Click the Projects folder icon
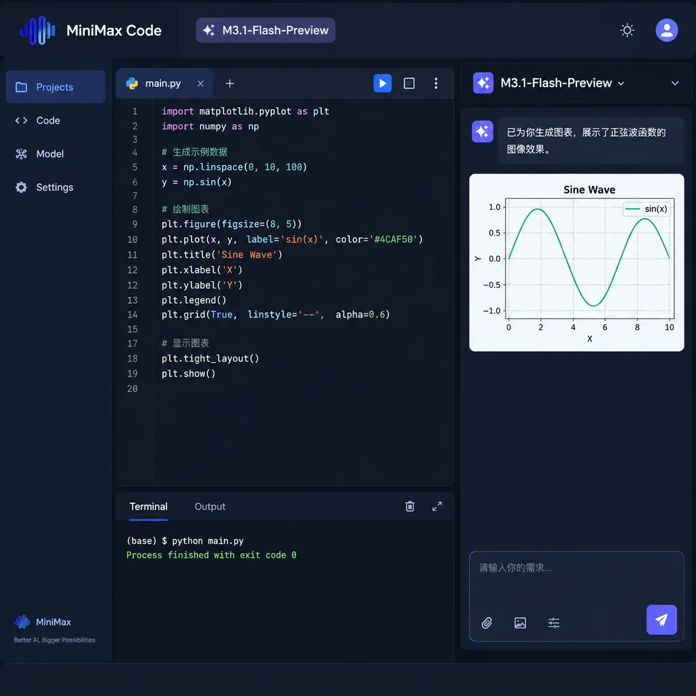696x696 pixels. [21, 87]
